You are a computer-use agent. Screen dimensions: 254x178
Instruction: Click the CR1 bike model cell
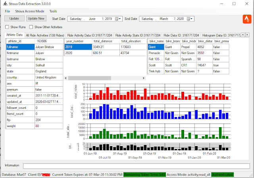coord(189,65)
